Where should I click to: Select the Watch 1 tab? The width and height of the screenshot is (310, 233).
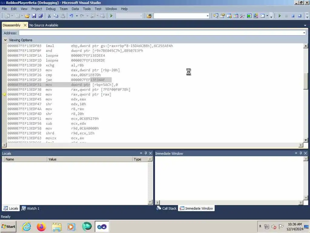(31, 208)
